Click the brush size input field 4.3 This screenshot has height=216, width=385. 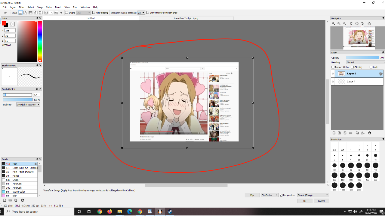coord(36,95)
